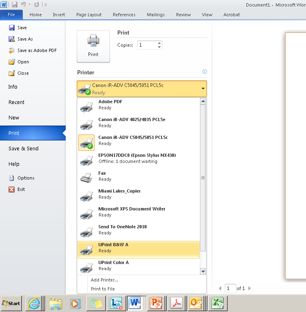Screen dimensions: 306x312
Task: Exit Word via the Exit entry
Action: (x=17, y=189)
